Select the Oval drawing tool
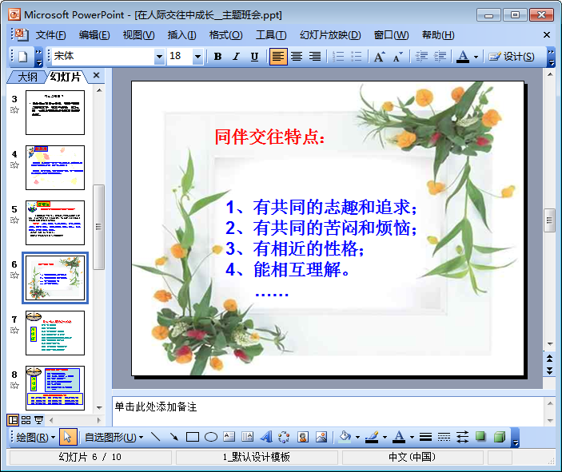562x472 pixels. coord(211,438)
